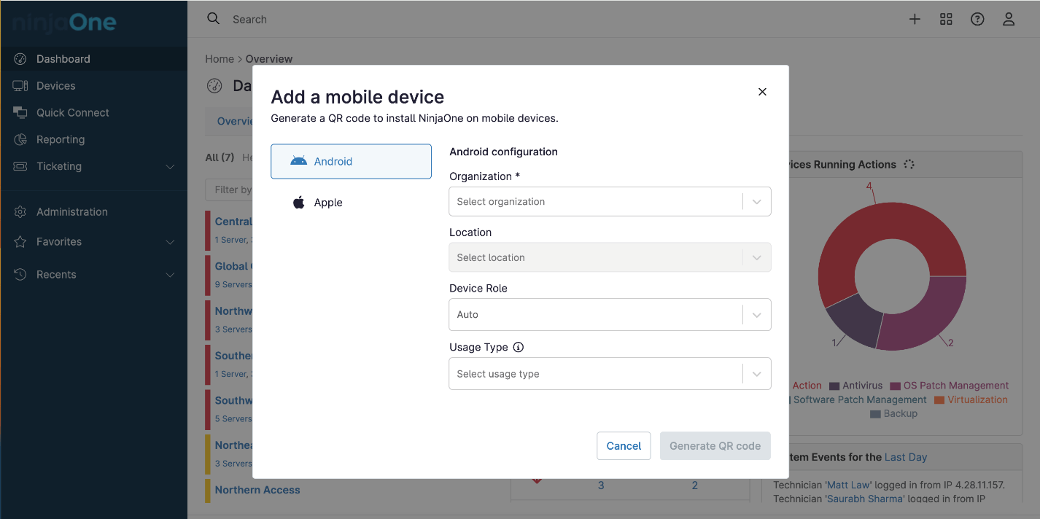Click the Apple logo icon

point(298,202)
